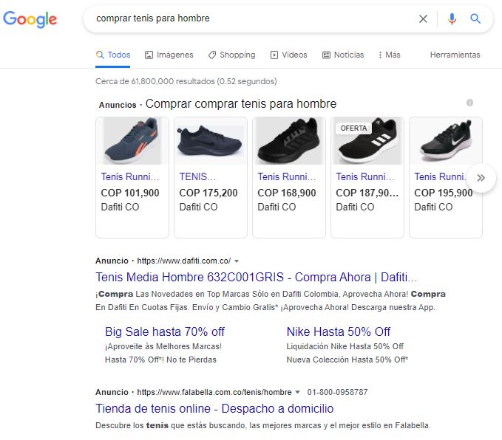Click 'Comprar comprar tenis para hombre' heading
502x440 pixels.
pyautogui.click(x=241, y=103)
